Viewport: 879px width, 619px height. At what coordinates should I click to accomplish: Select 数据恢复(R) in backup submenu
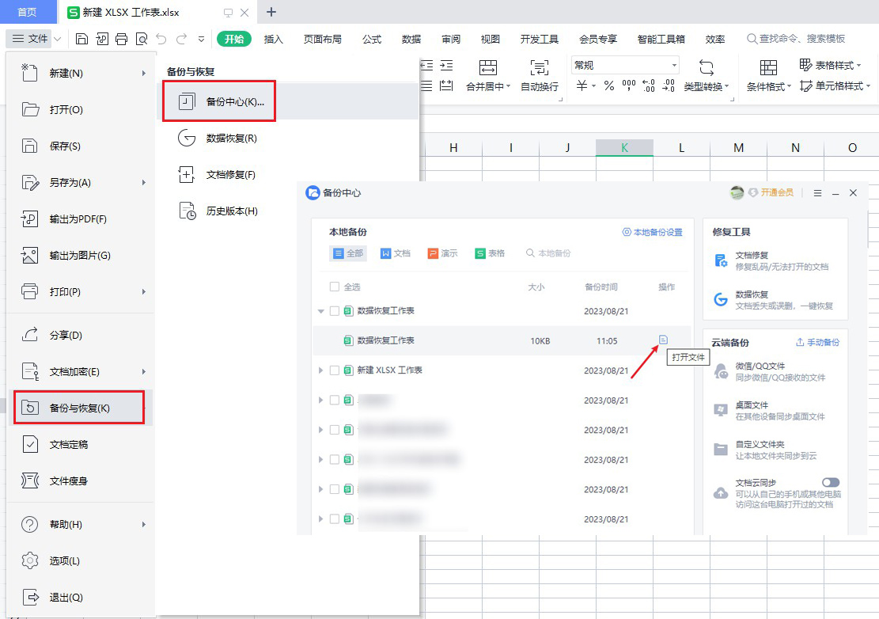[x=218, y=138]
